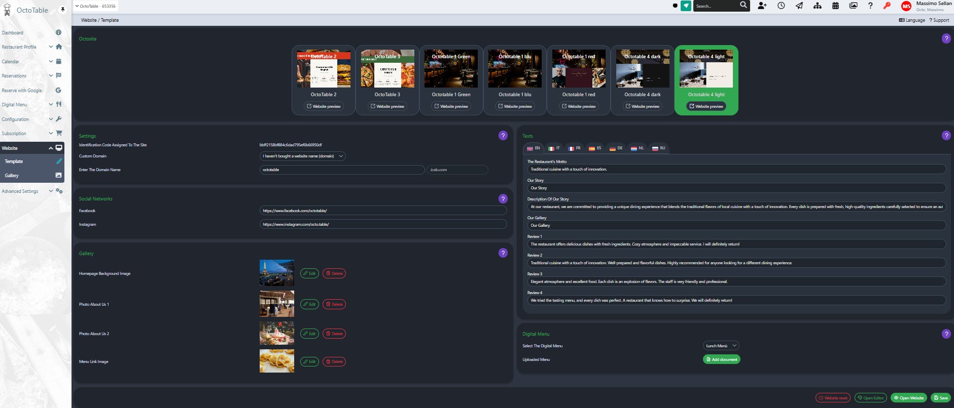Click the Google G icon in sidebar
The height and width of the screenshot is (408, 954).
tap(58, 90)
